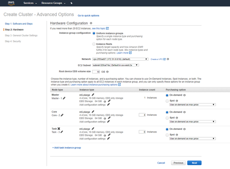The image size is (230, 169).
Task: Edit the Core - 2 group name pencil
Action: (62, 115)
